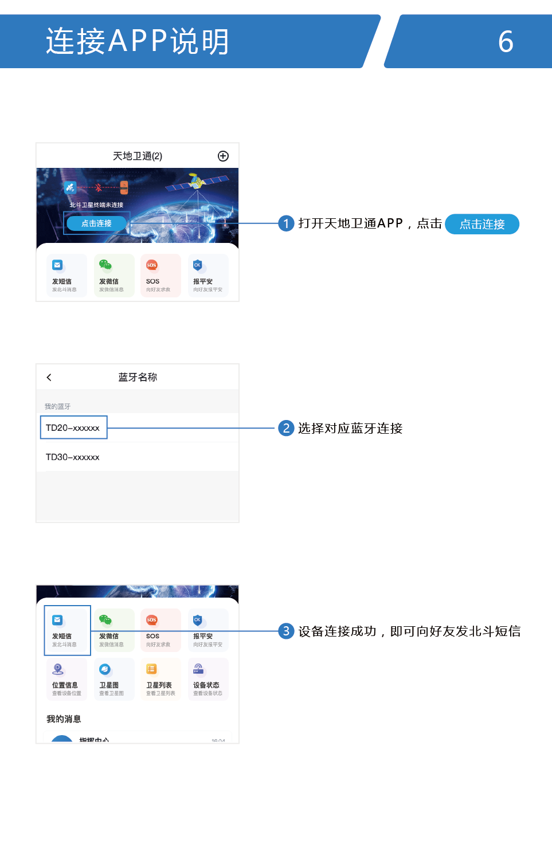Viewport: 552px width, 848px height.
Task: Open 报平安 in the first app screen
Action: pos(208,276)
